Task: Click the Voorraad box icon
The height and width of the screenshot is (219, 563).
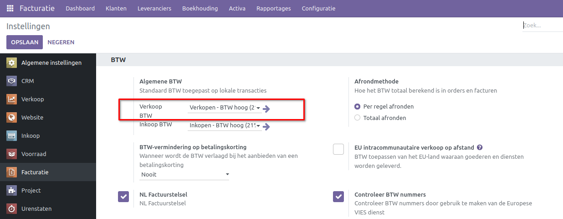Action: click(12, 154)
